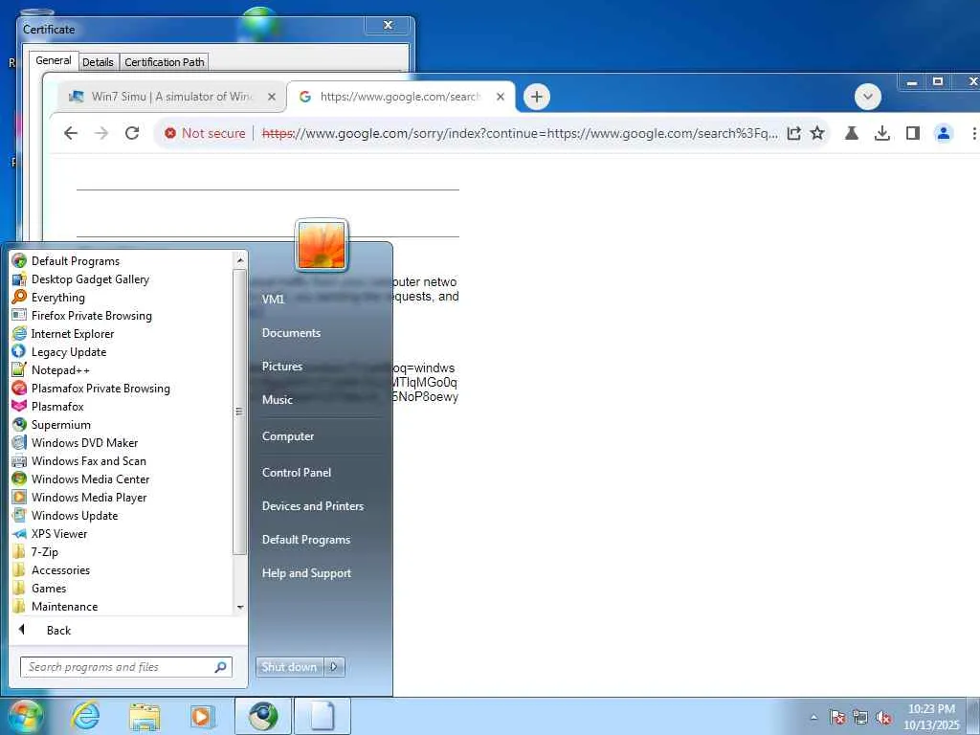Launch Windows DVD Maker
The width and height of the screenshot is (980, 735).
[x=75, y=442]
